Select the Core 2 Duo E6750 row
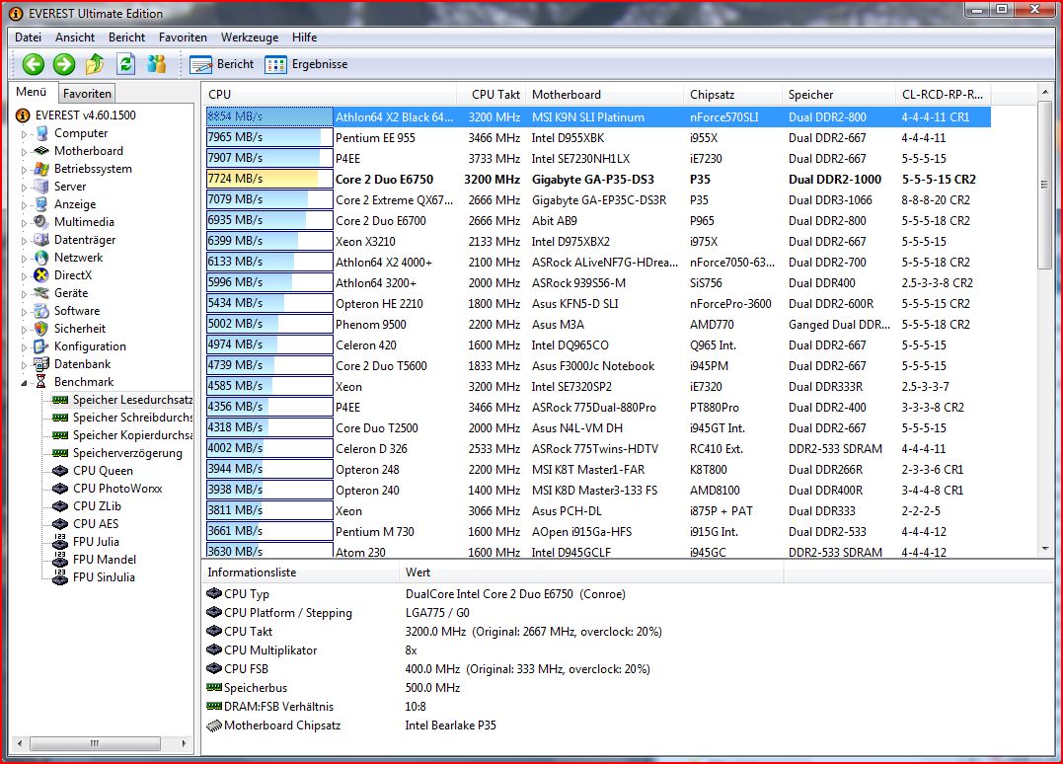The height and width of the screenshot is (764, 1063). point(598,179)
